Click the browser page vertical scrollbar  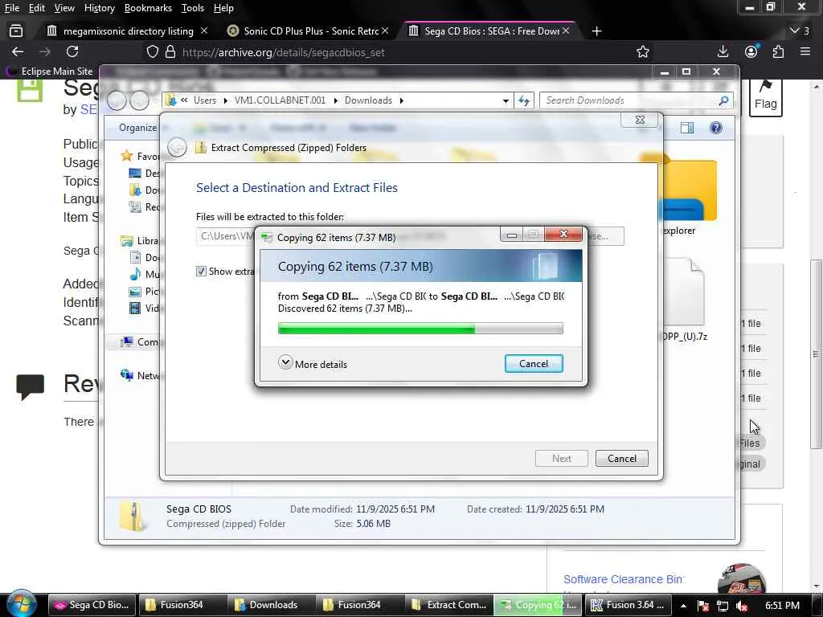click(x=817, y=353)
